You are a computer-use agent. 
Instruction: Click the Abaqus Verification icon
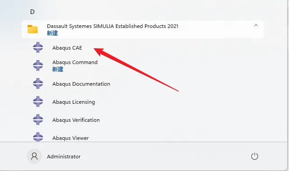coord(38,120)
